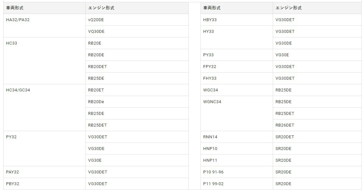
Task: Click the SR20DET engine entry
Action: tap(285, 137)
